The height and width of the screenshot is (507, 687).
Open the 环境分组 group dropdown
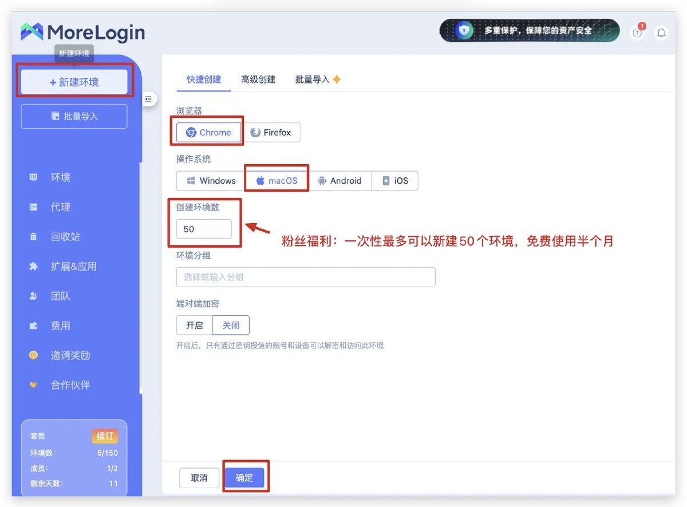pos(306,277)
